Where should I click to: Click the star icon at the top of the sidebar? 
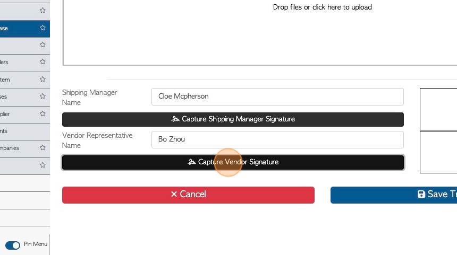43,10
